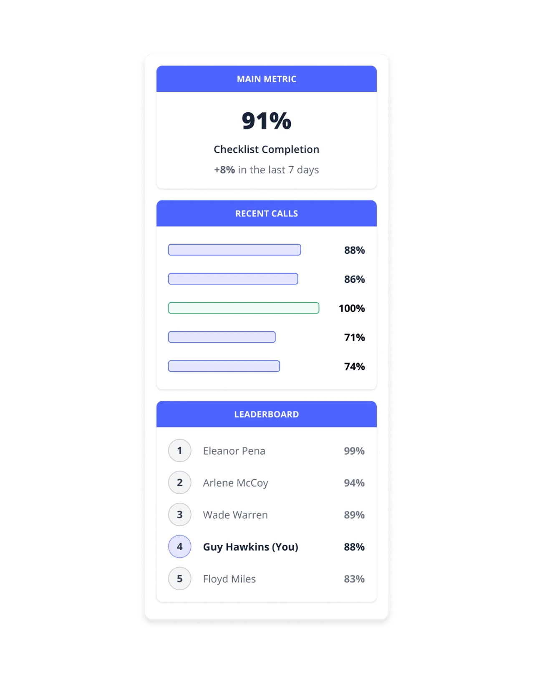Image resolution: width=534 pixels, height=673 pixels.
Task: Click the 86% recent call bar
Action: 233,279
